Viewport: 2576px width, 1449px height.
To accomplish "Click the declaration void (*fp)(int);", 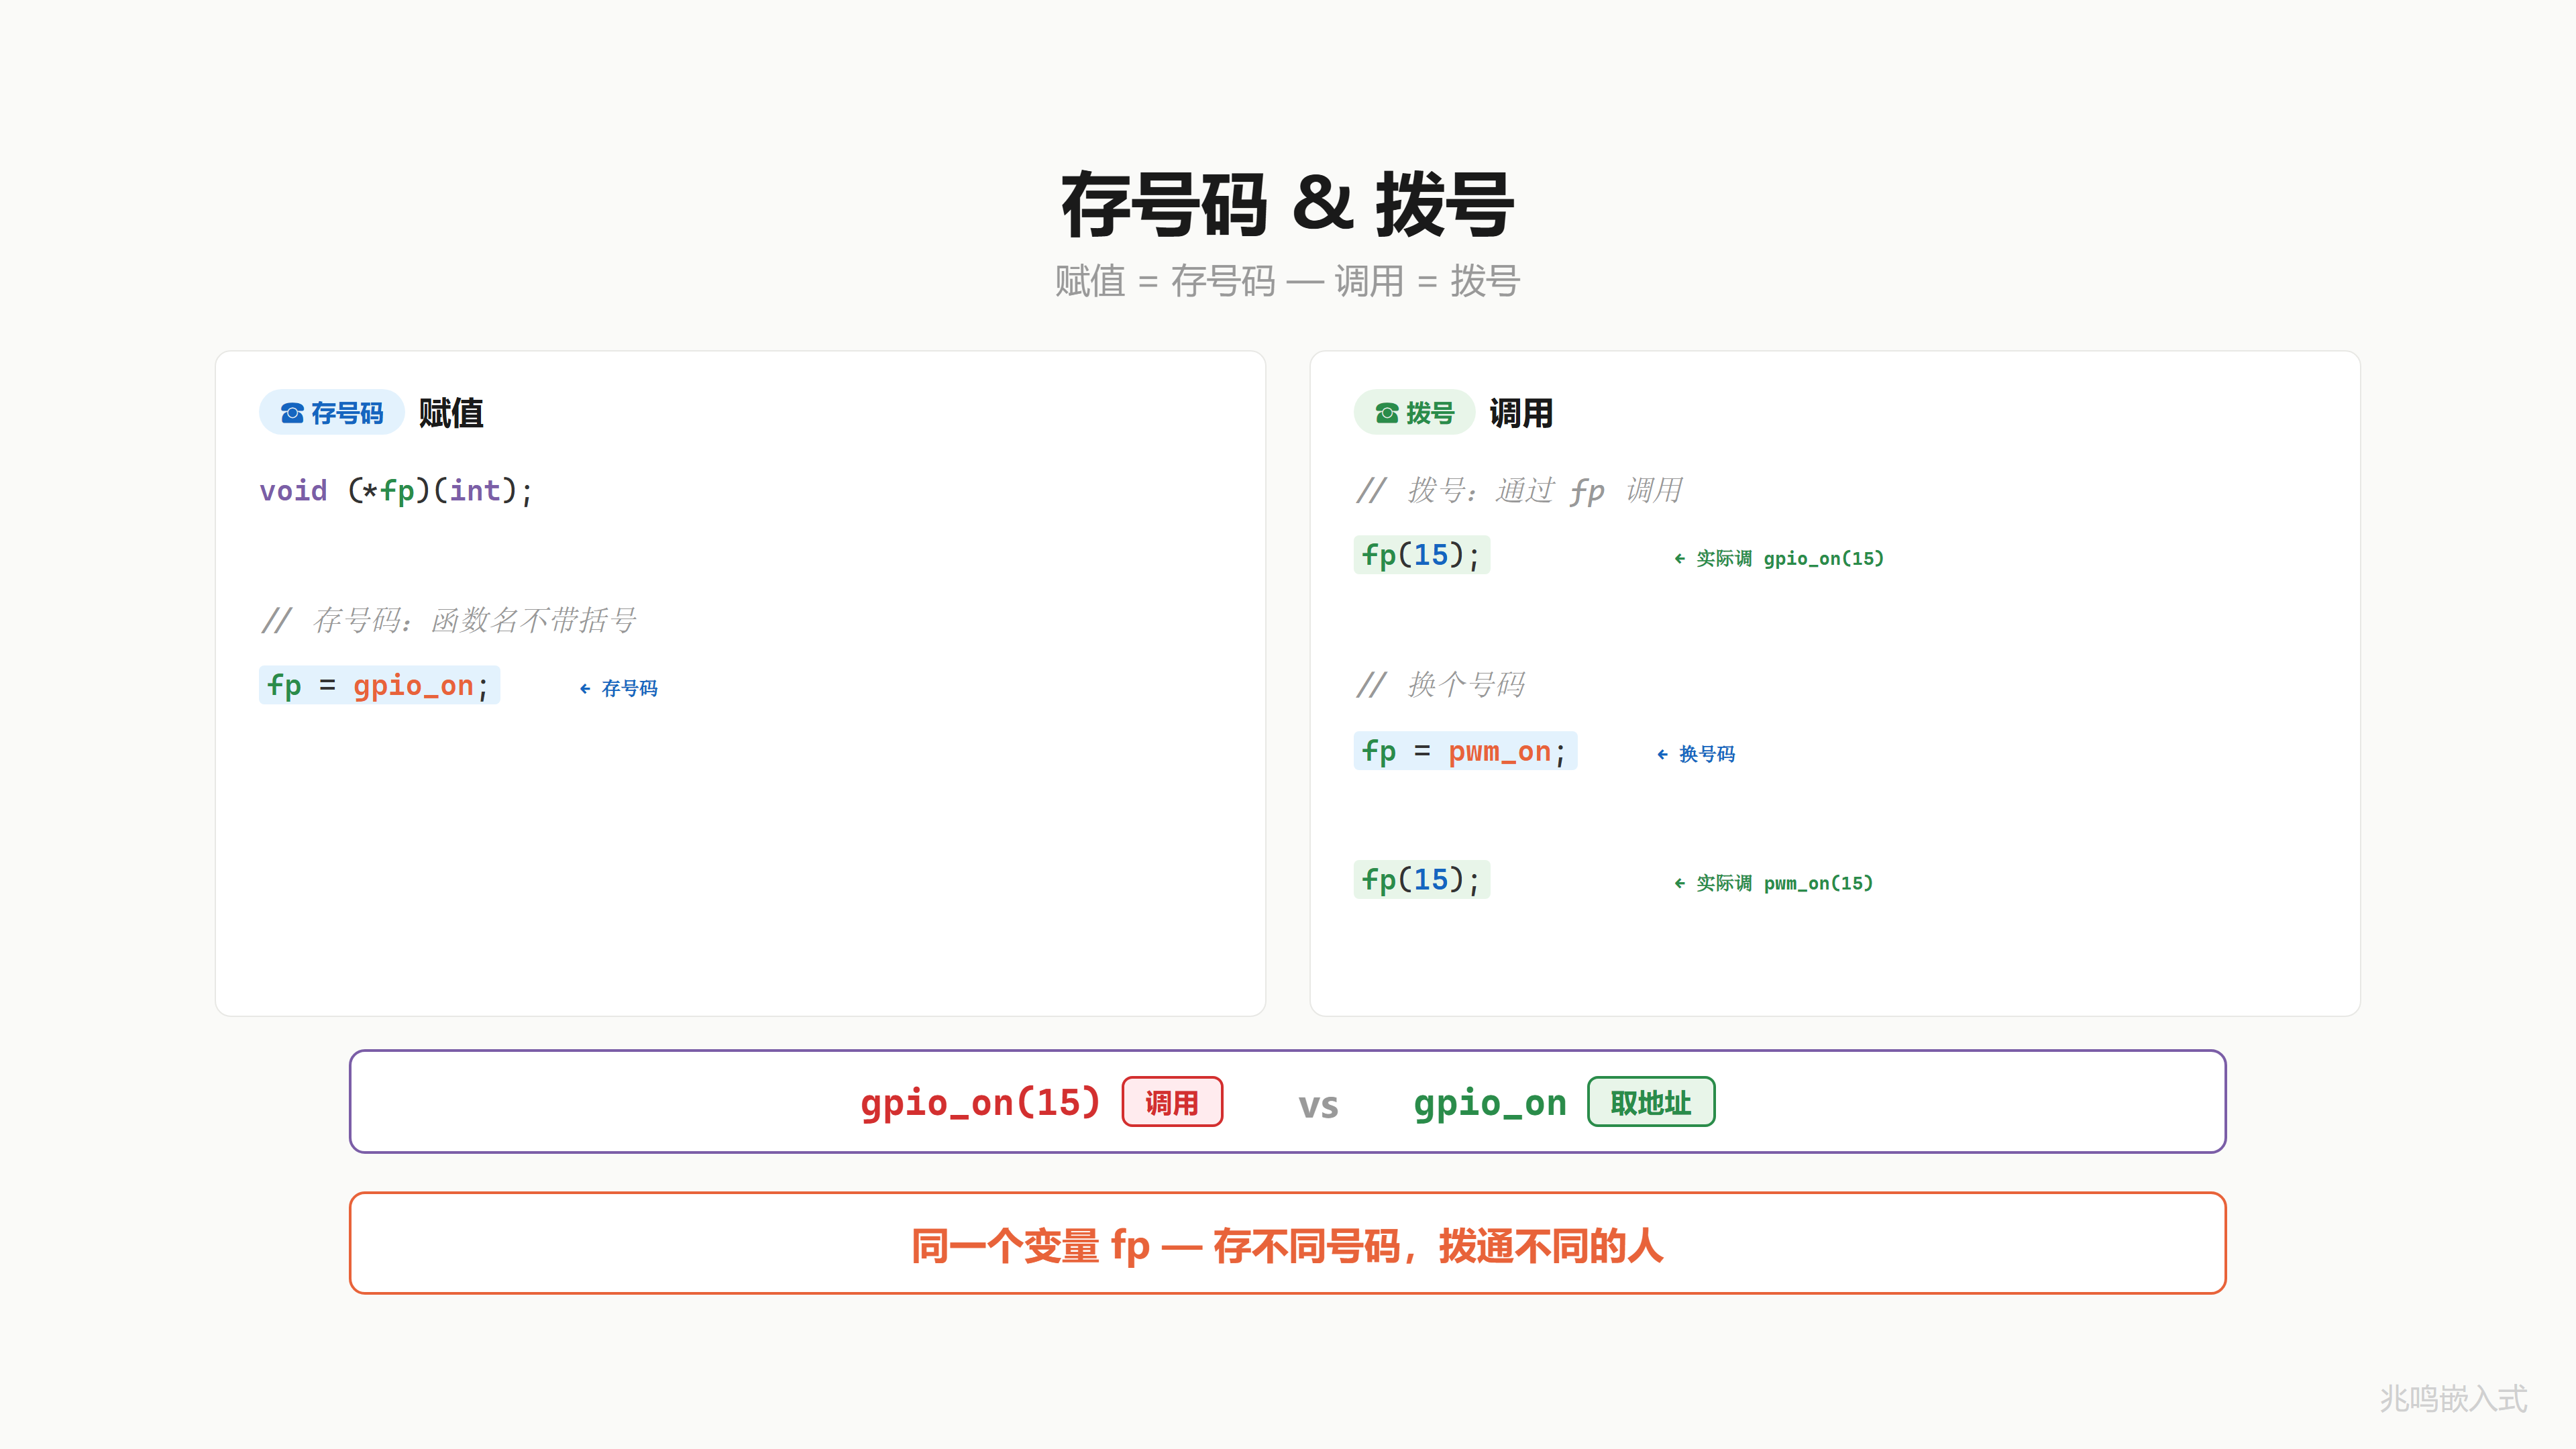I will tap(396, 491).
